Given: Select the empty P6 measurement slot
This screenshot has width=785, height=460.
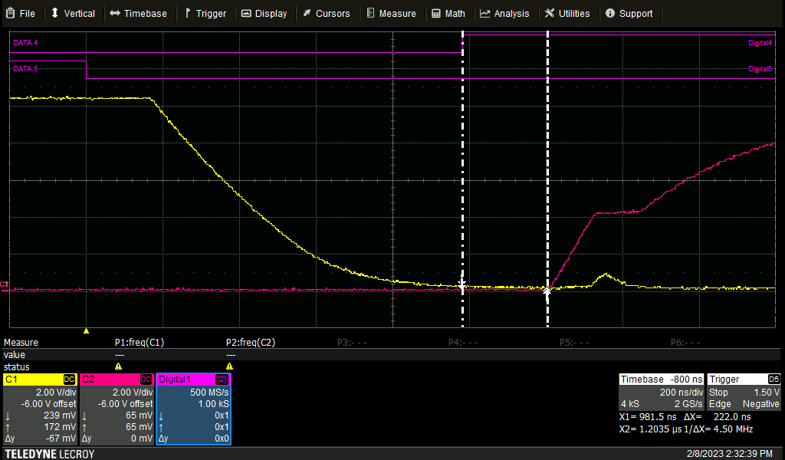Looking at the screenshot, I should (685, 343).
